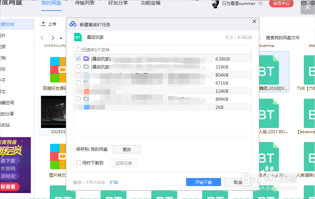Click the 选择设备 button
This screenshot has height=199, width=315.
click(x=124, y=163)
